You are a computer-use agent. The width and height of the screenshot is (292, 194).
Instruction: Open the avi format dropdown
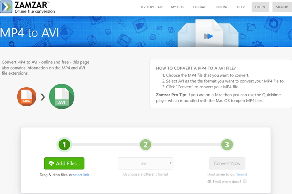point(146,163)
